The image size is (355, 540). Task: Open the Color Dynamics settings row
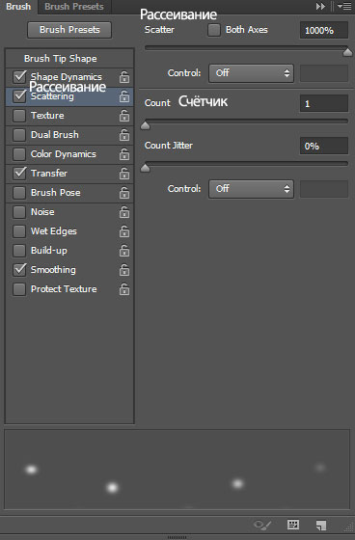coord(69,154)
